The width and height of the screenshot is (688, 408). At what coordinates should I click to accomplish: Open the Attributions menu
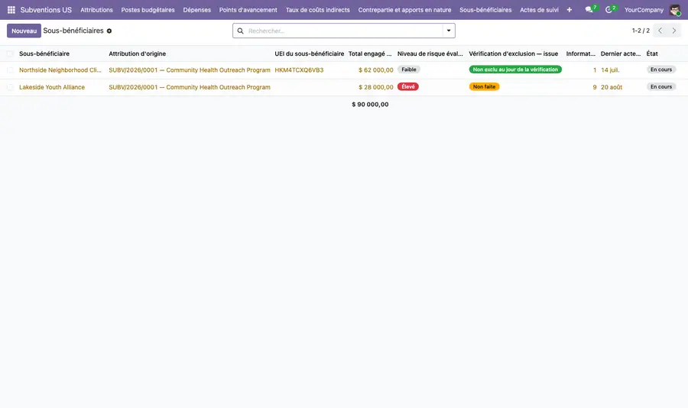pyautogui.click(x=96, y=10)
